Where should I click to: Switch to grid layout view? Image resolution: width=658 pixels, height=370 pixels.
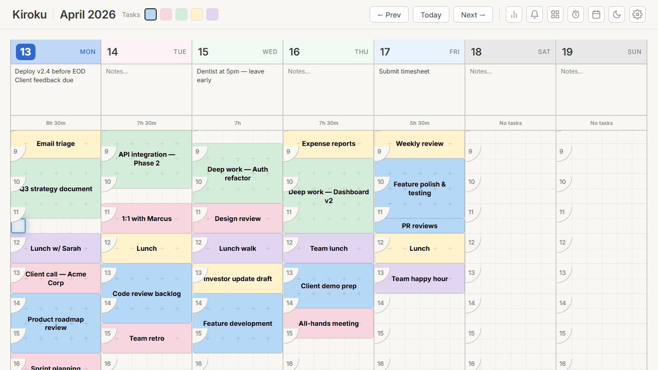pos(555,14)
